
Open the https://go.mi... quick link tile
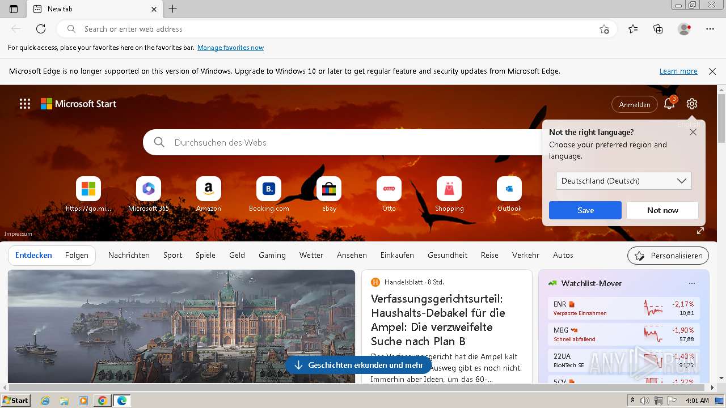pyautogui.click(x=88, y=194)
